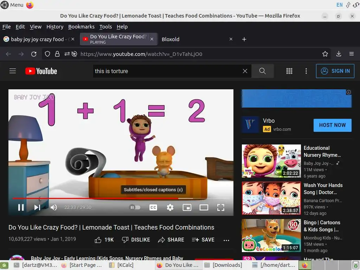This screenshot has width=360, height=270.
Task: Run search with magnifier button
Action: point(262,71)
